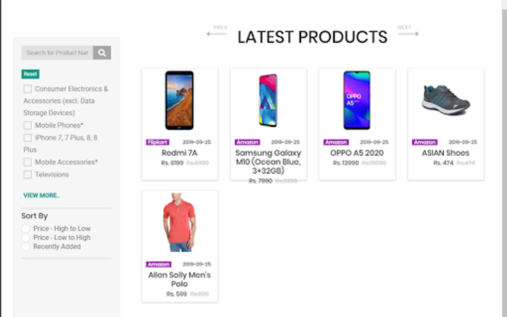Focus the product name search field

[57, 53]
